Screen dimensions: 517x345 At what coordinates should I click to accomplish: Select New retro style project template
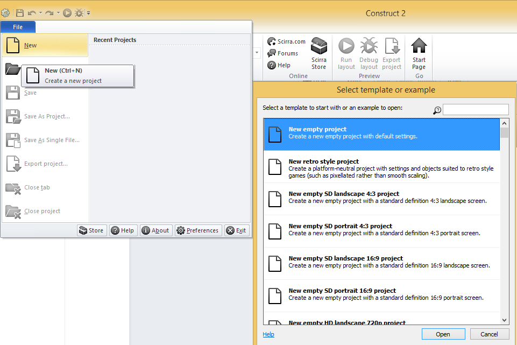tap(381, 167)
